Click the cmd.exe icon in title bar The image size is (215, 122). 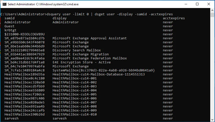point(5,4)
